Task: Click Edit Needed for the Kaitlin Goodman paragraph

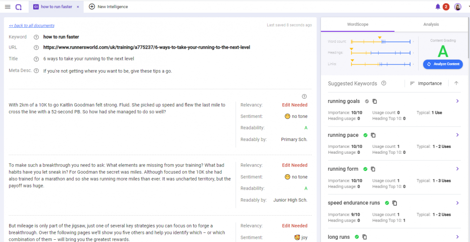Action: click(x=295, y=105)
